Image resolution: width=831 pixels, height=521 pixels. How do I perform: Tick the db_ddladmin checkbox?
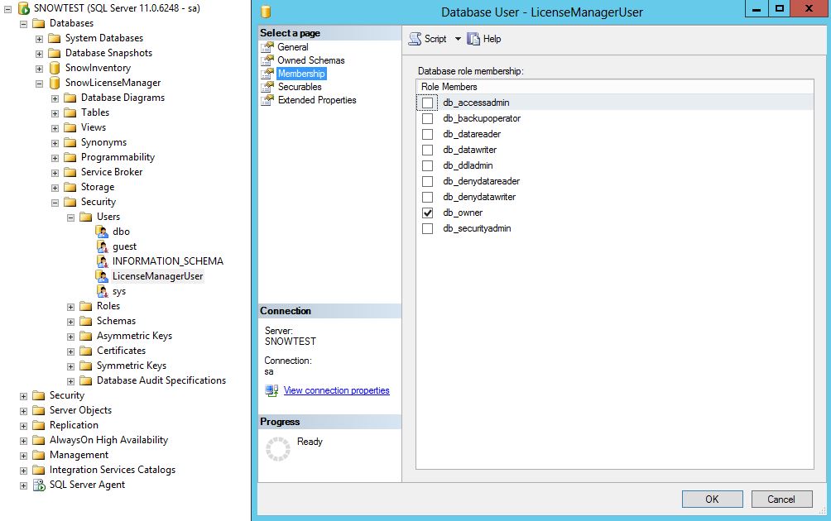coord(427,165)
